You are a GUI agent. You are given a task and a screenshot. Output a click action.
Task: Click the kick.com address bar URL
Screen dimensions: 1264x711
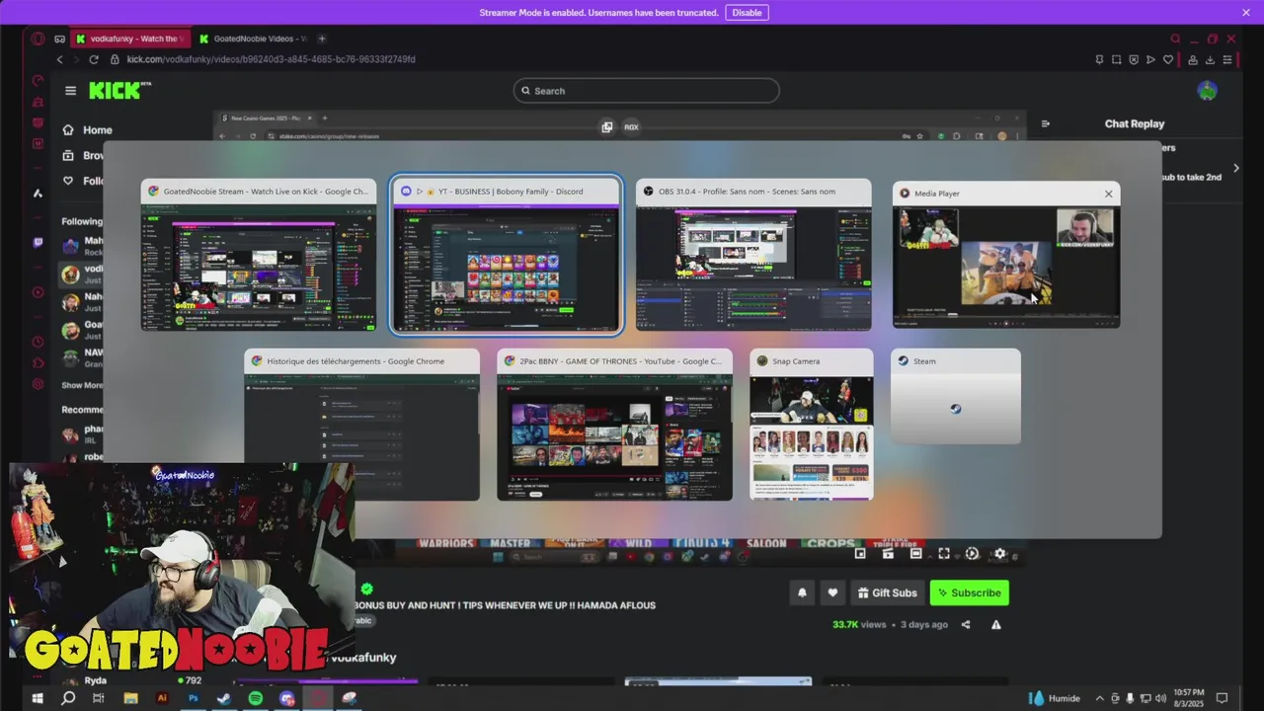271,59
